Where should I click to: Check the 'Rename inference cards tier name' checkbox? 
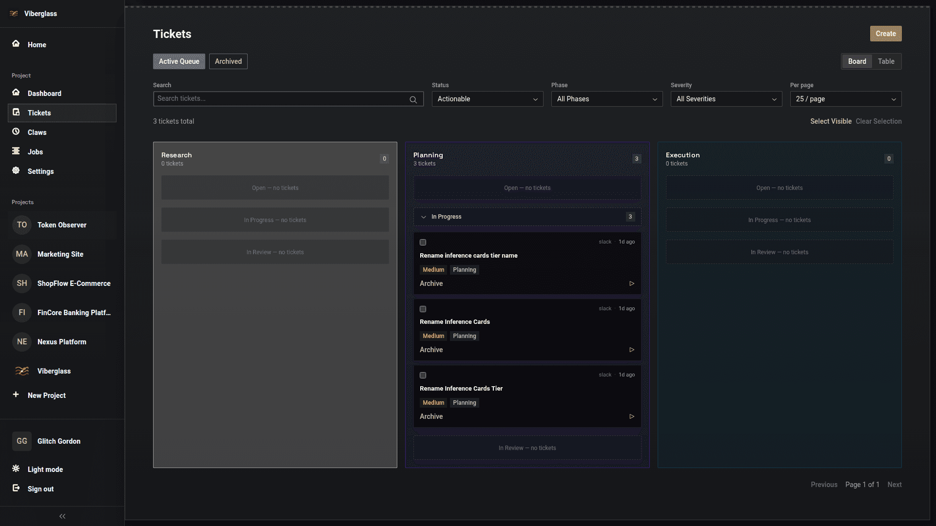[422, 242]
